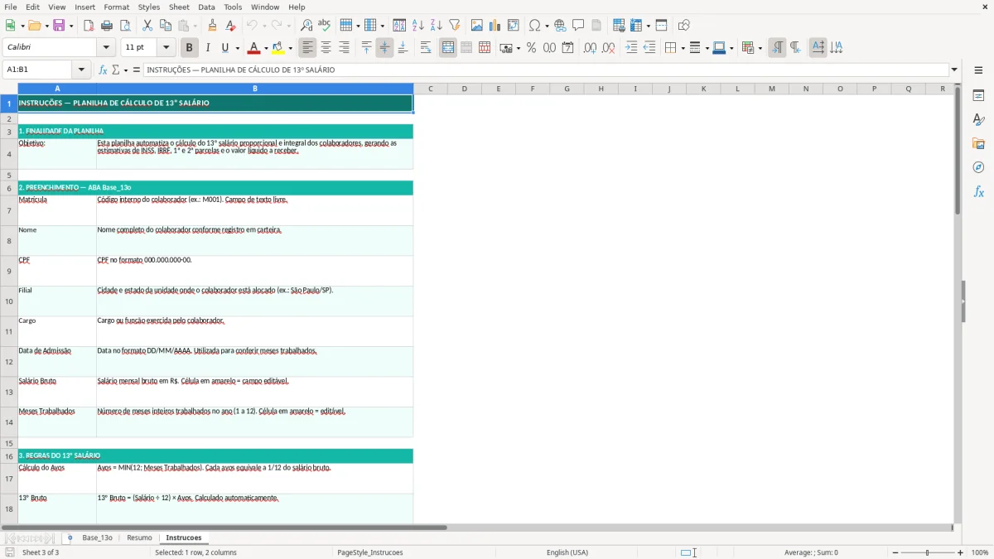Screen dimensions: 994x559
Task: Open font color dropdown arrow
Action: 266,48
